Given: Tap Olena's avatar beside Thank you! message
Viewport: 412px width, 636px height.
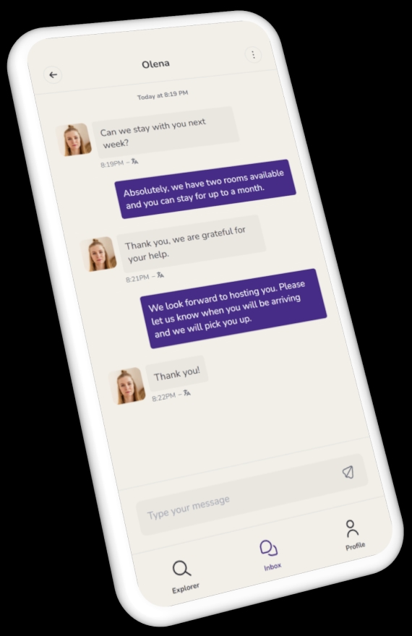Looking at the screenshot, I should coord(127,386).
